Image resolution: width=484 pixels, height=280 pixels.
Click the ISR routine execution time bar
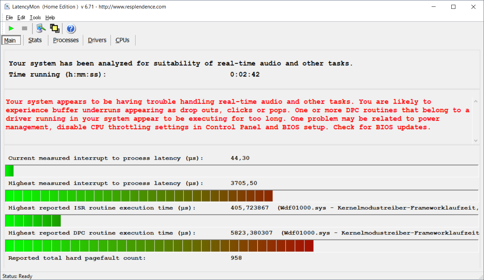pyautogui.click(x=242, y=221)
